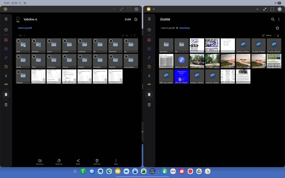Open Další more options menu

[x=116, y=161]
